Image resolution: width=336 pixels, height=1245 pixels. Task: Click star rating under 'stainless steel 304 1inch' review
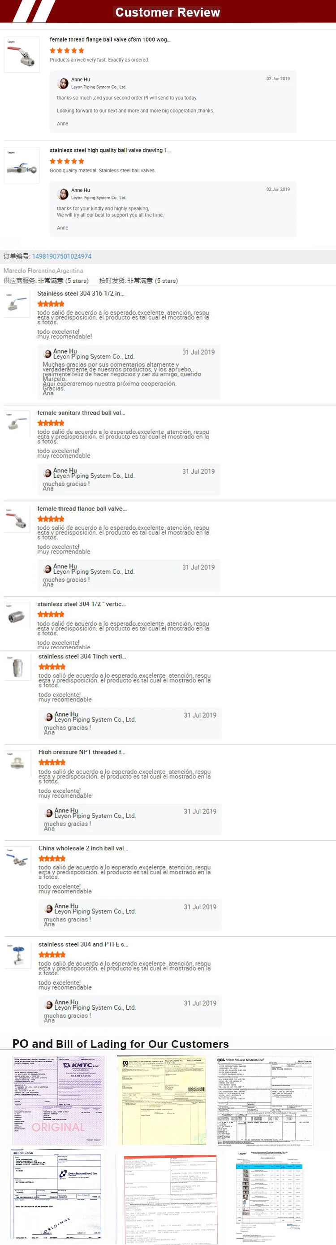tap(52, 666)
